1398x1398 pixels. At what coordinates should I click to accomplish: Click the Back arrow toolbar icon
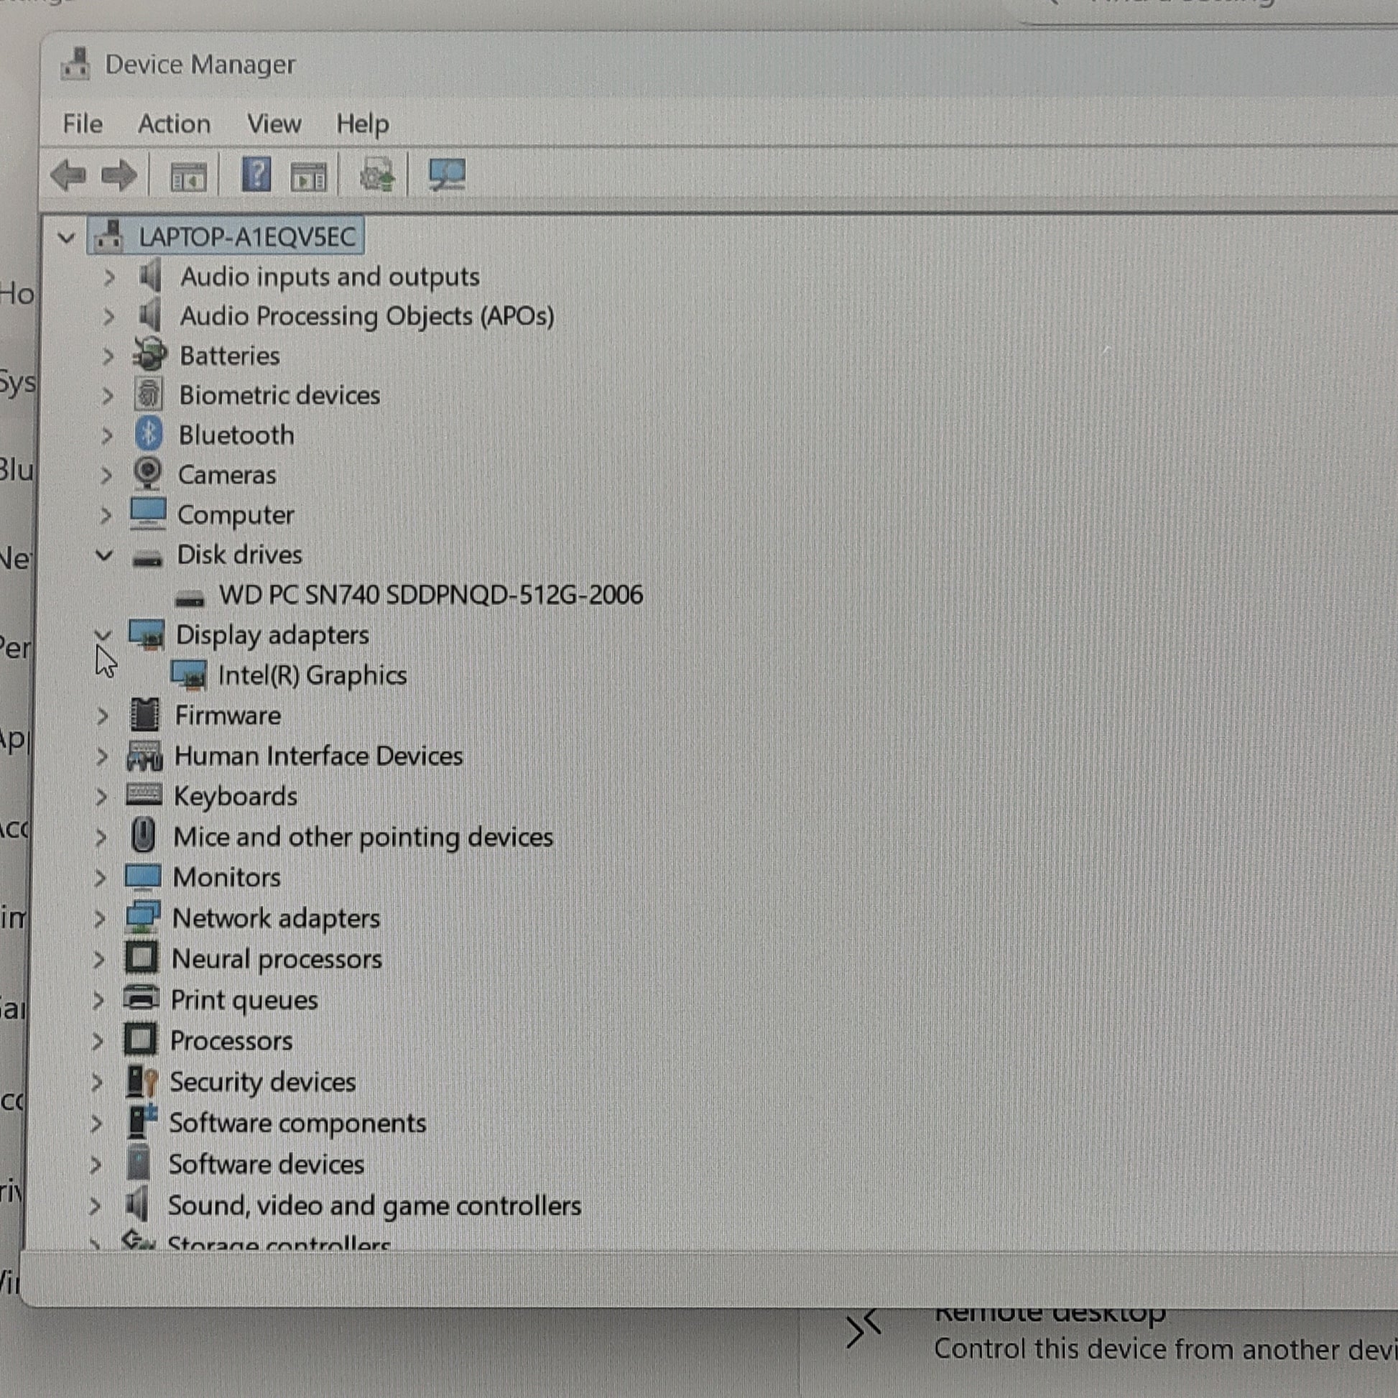click(69, 175)
